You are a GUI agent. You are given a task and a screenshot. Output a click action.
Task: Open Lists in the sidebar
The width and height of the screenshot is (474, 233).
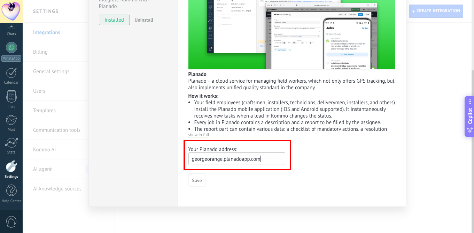tap(11, 100)
